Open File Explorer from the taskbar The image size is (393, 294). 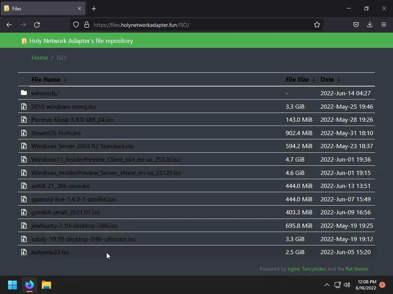click(46, 285)
